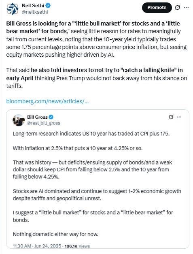Open the @real_bill_gross handle
Viewport: 193px width, 254px height.
(x=44, y=123)
